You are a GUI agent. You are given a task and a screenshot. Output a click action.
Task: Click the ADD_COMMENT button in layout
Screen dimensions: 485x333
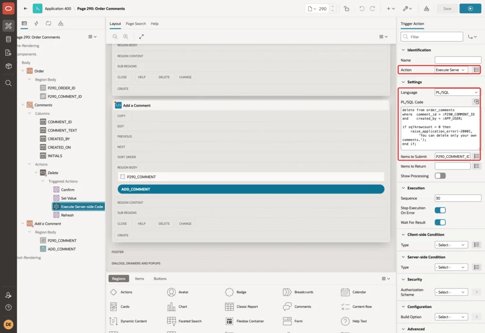coord(251,189)
